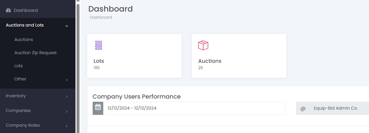Viewport: 369px width, 133px height.
Task: Click the calendar icon beside date range
Action: click(x=98, y=108)
